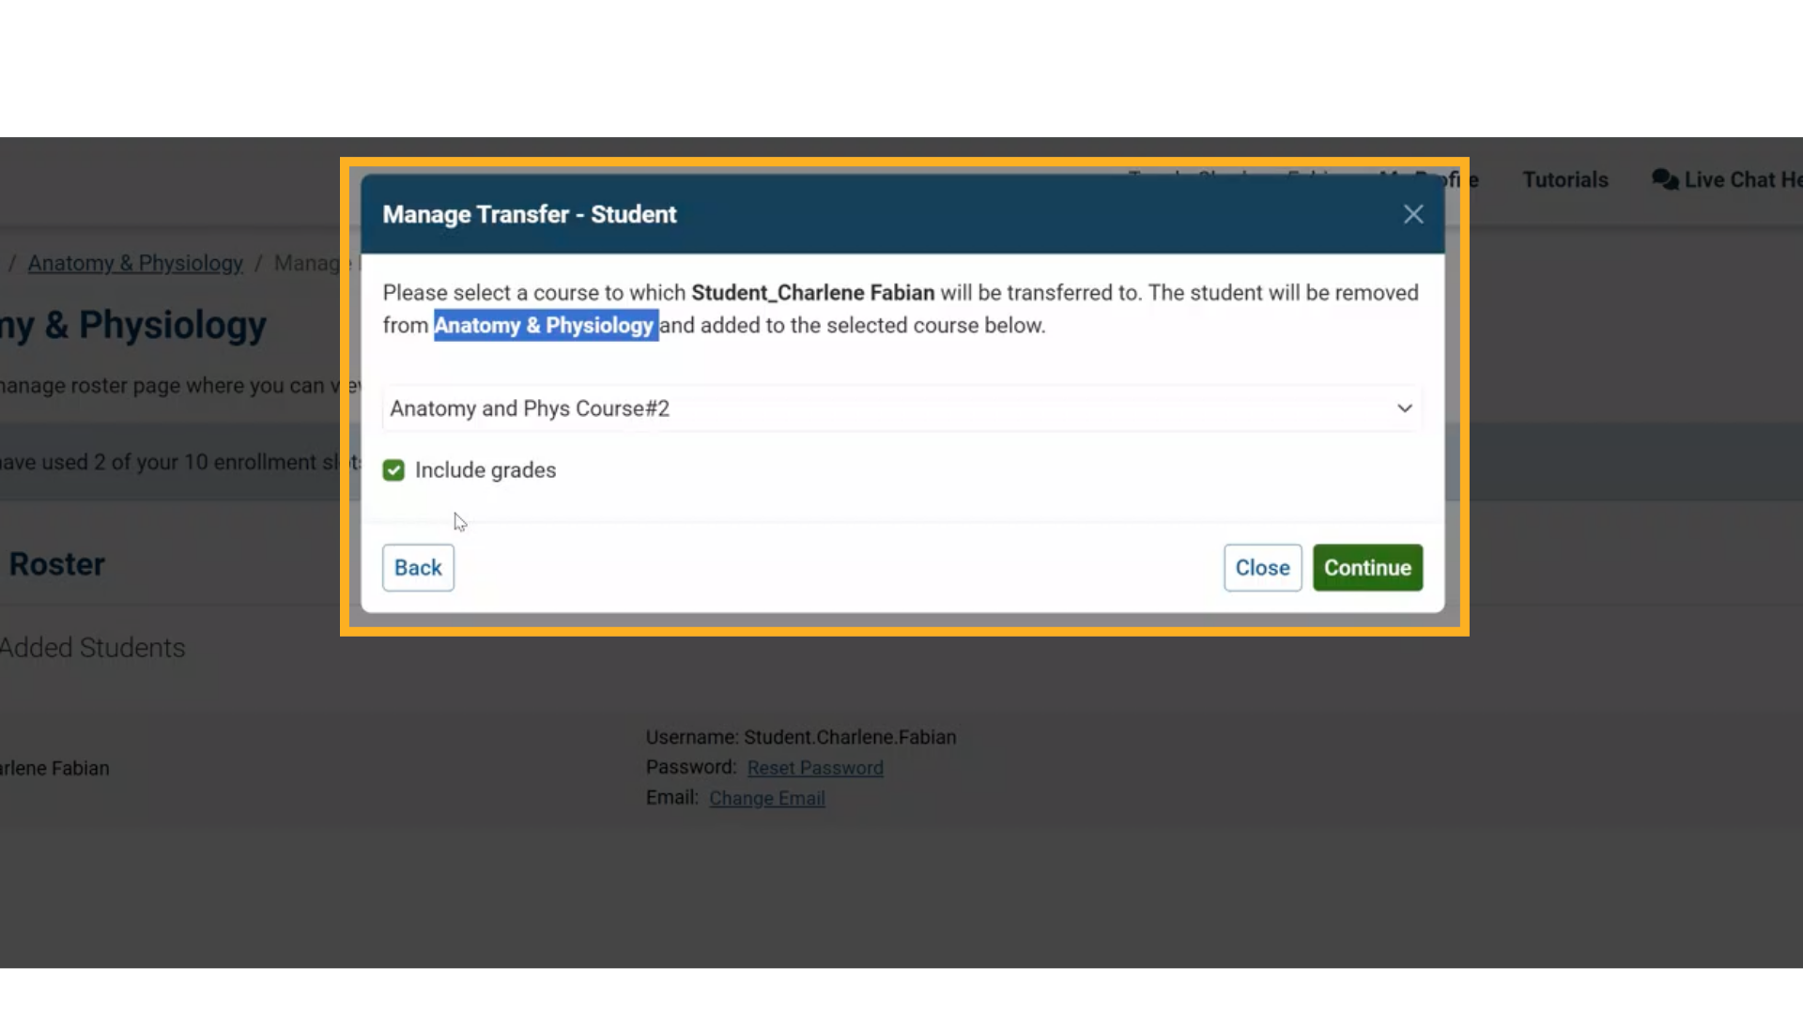The image size is (1803, 1014).
Task: Click the Added Students label
Action: (92, 648)
